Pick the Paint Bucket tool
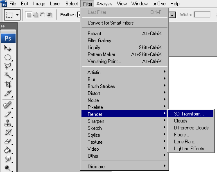 point(8,150)
